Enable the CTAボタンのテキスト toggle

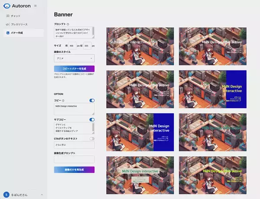[92, 139]
